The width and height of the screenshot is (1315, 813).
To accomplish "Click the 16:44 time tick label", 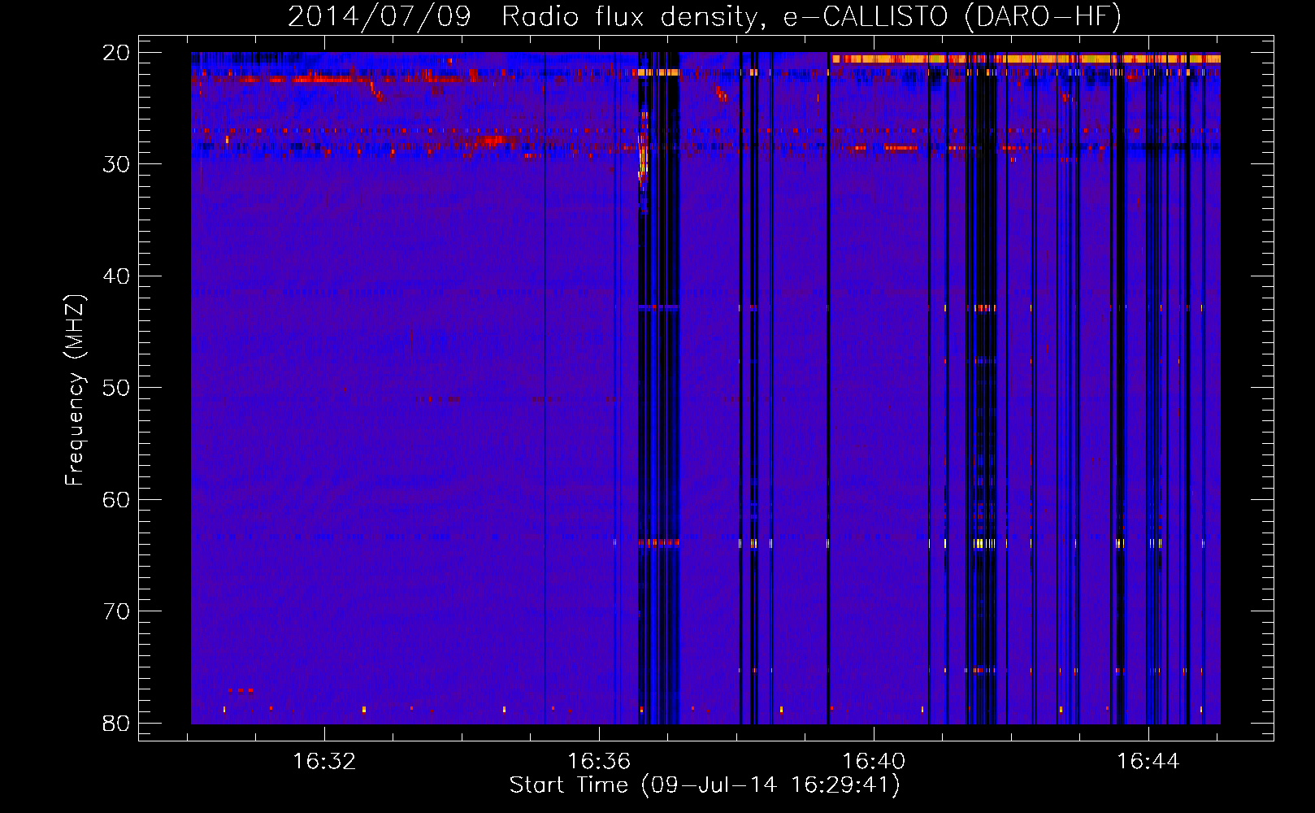I will pyautogui.click(x=1148, y=762).
